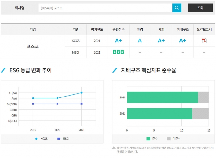Screen dimensions: 216x158
Task: Open the KCGS summary report PDF icon
Action: tap(204, 40)
